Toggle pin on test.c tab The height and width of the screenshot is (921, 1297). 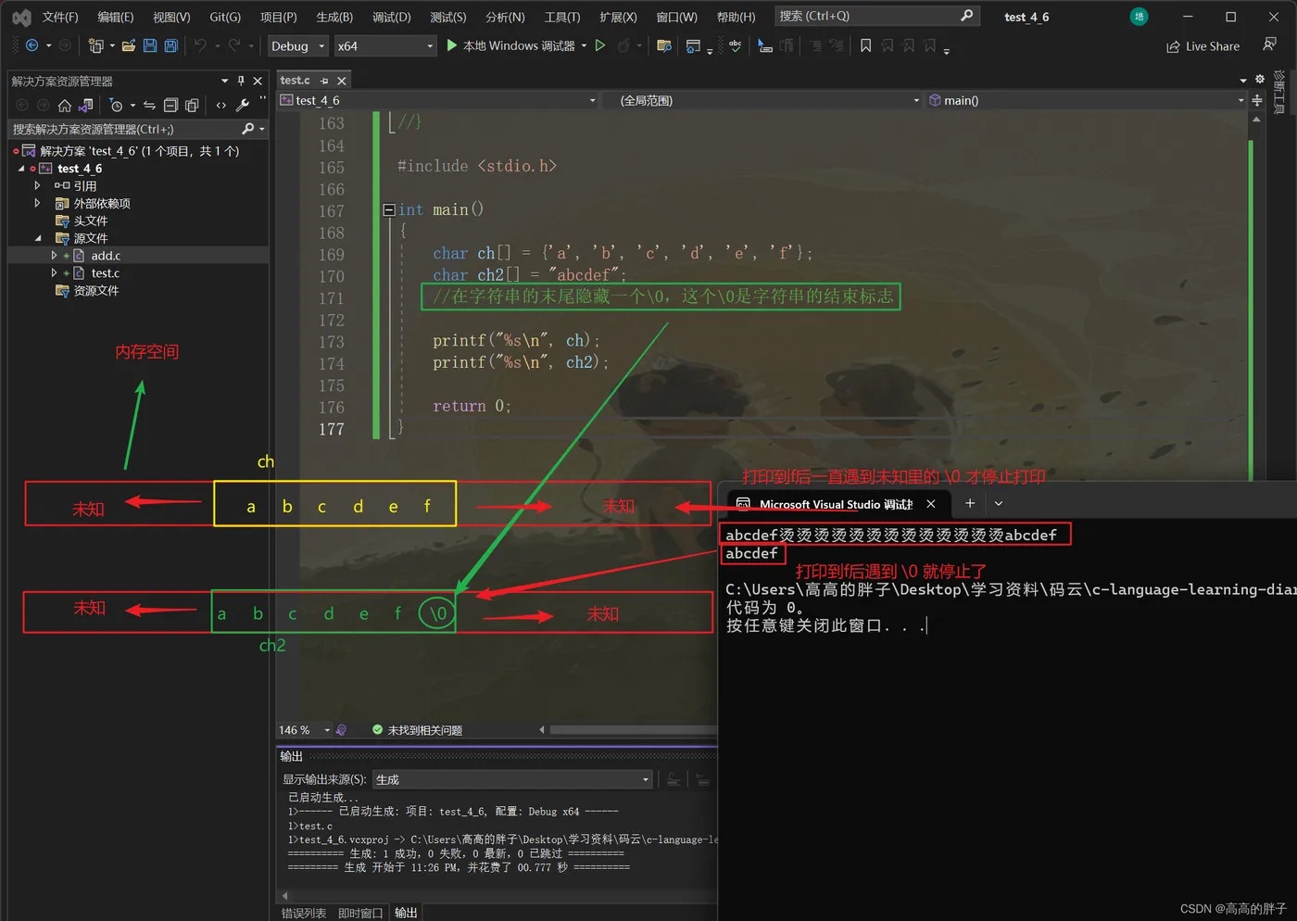pos(324,81)
